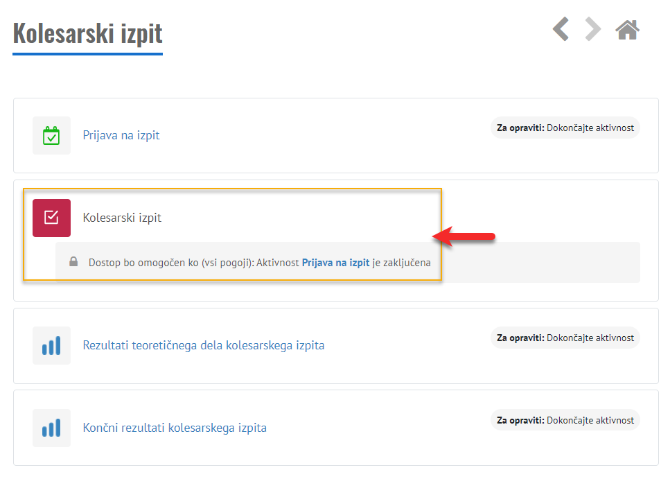Go to next section arrow
Image resolution: width=670 pixels, height=479 pixels.
[x=592, y=29]
